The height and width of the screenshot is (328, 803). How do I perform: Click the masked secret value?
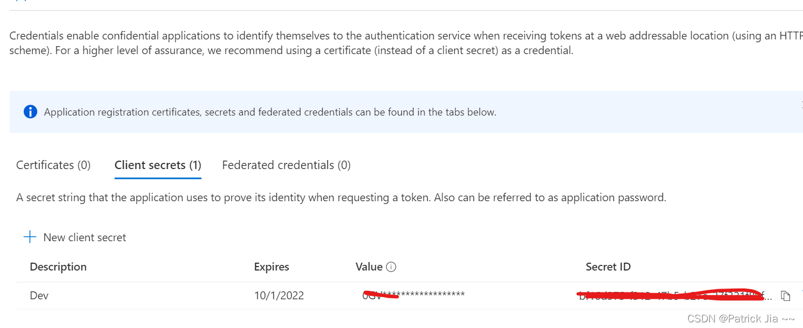click(x=413, y=295)
